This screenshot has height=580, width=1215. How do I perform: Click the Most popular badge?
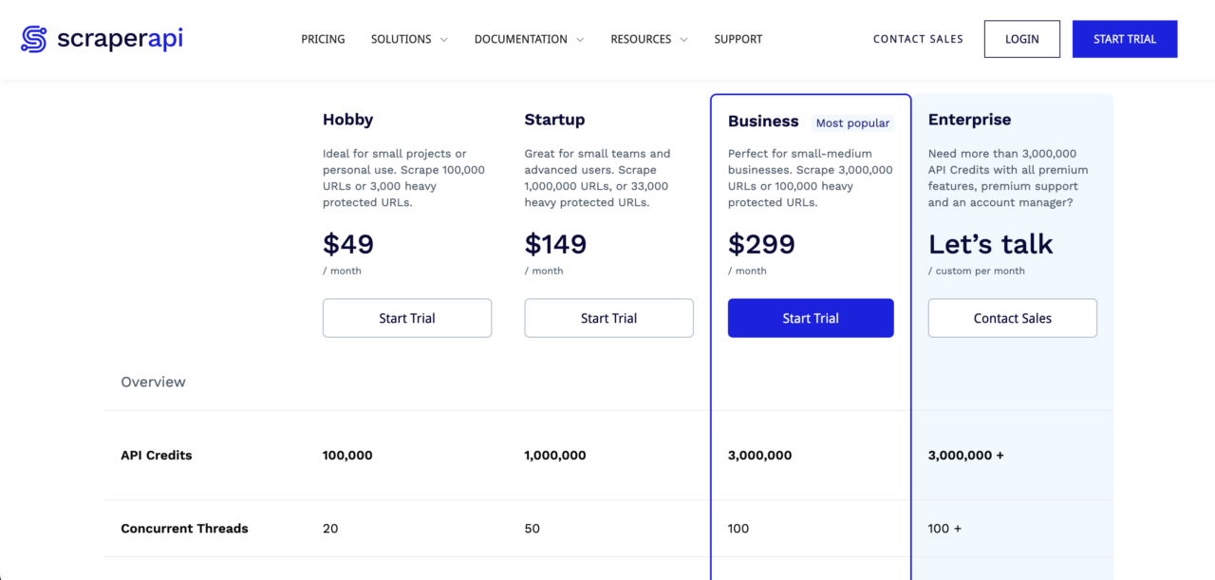pyautogui.click(x=852, y=122)
